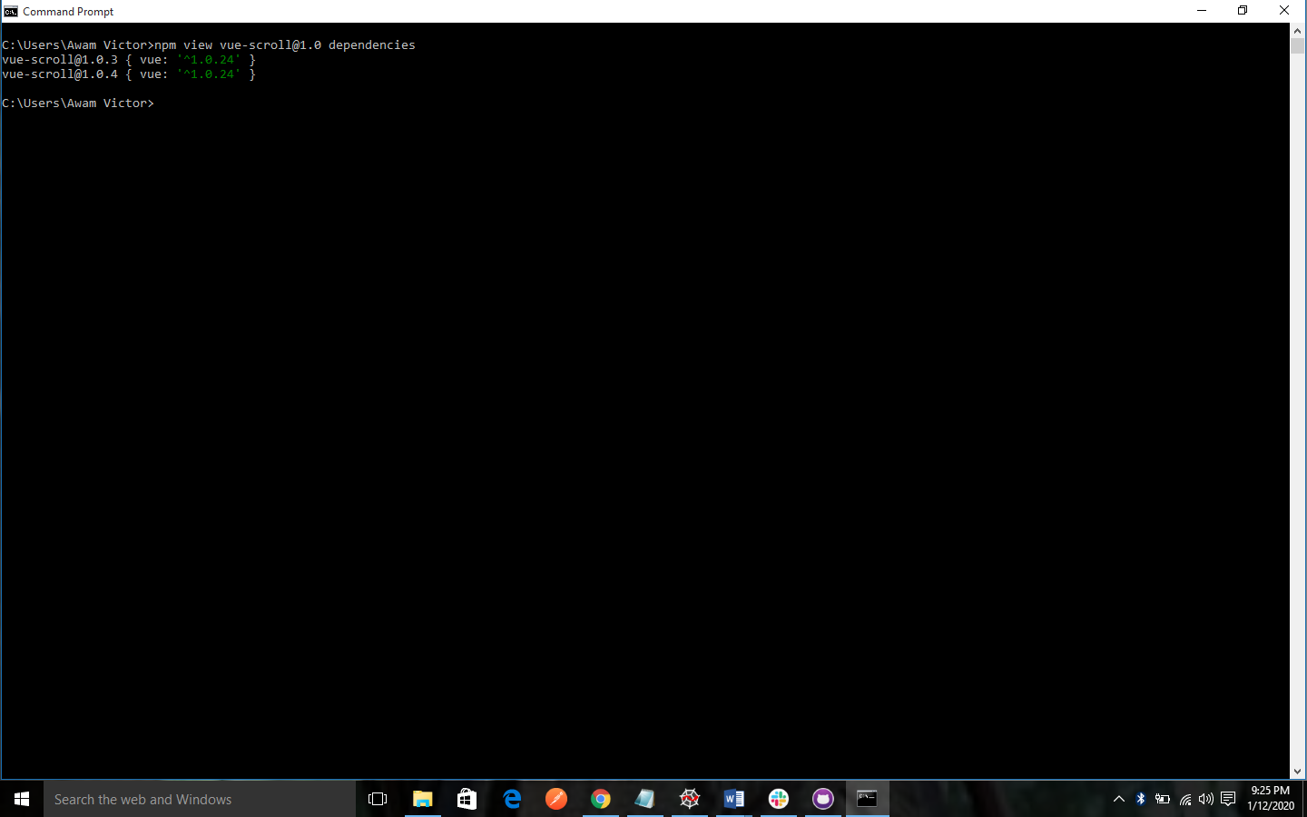Image resolution: width=1307 pixels, height=817 pixels.
Task: Switch to Microsoft Word on the taskbar
Action: (x=734, y=799)
